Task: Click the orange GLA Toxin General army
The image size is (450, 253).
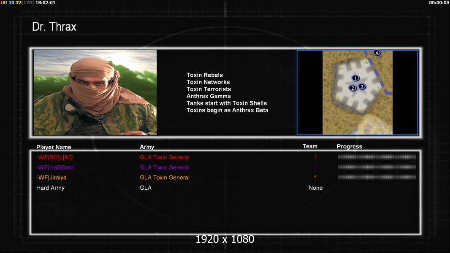Action: (x=165, y=178)
